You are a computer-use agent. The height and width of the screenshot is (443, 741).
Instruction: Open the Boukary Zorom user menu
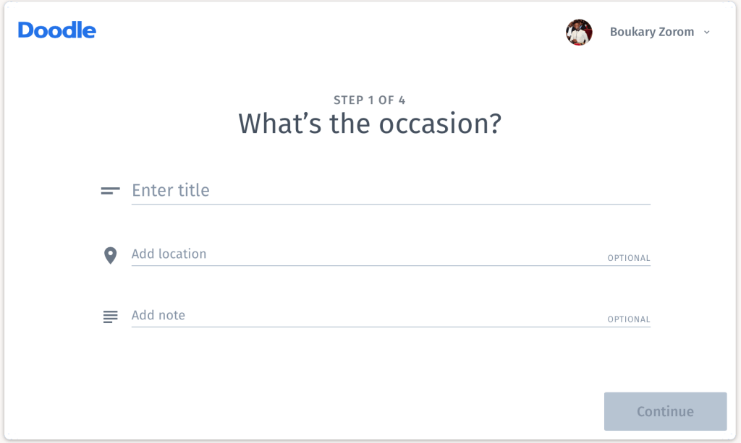point(651,33)
